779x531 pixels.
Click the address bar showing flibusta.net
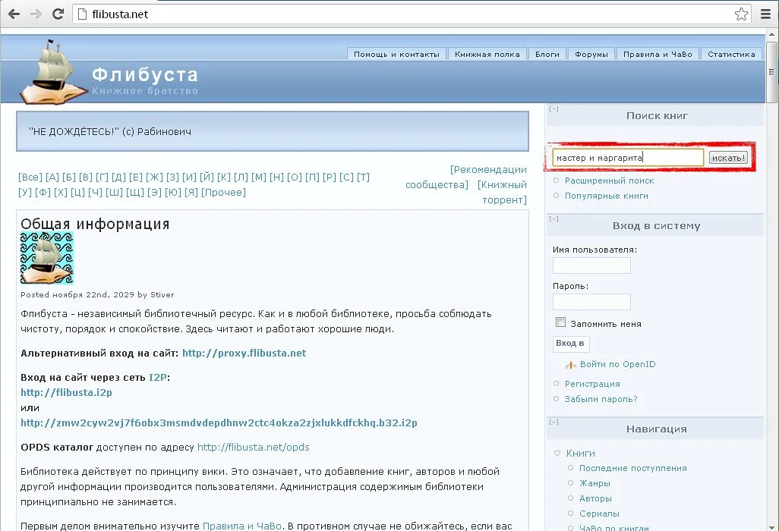[412, 14]
